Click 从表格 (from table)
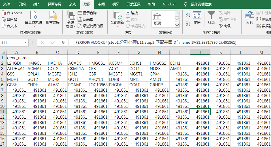This screenshot has width=271, height=147. coord(86,20)
